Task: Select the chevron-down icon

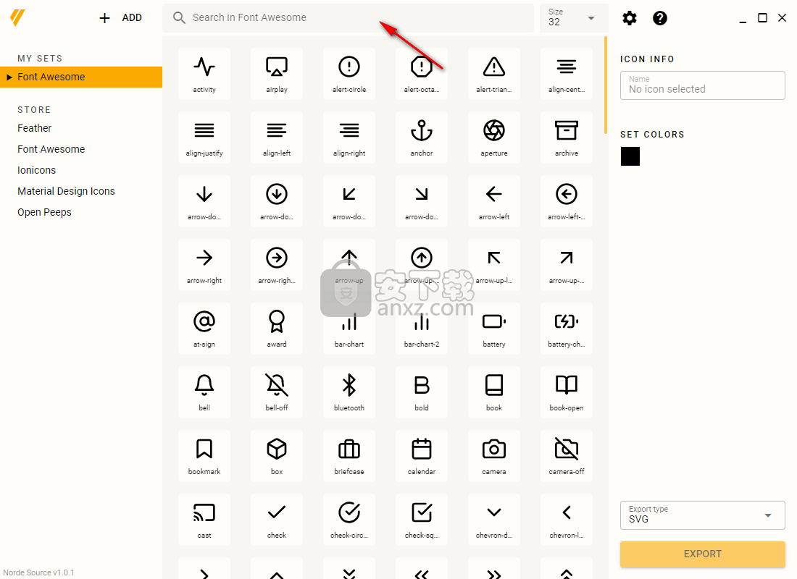Action: 494,520
